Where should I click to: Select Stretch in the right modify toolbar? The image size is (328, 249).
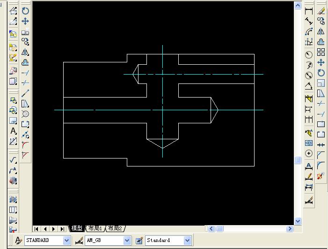pos(321,93)
